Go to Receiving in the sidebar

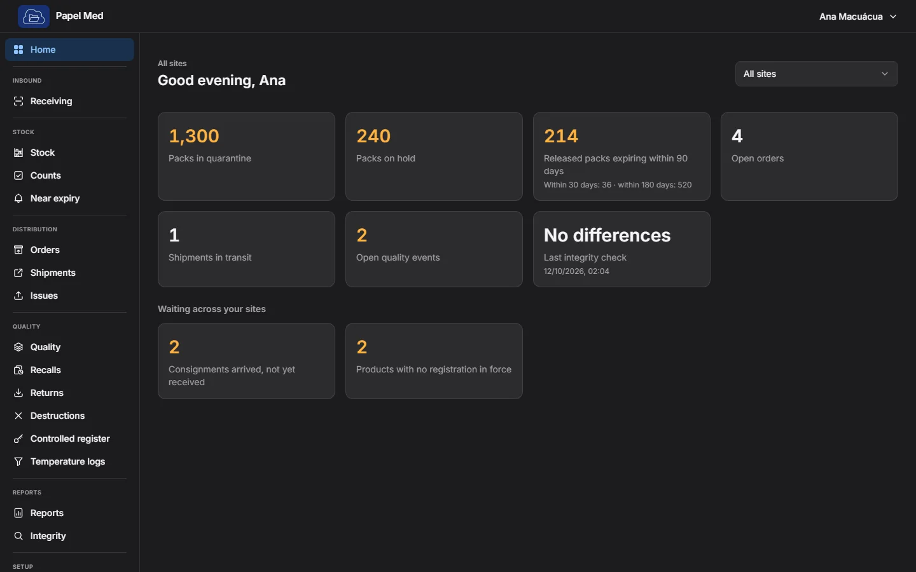[x=69, y=101]
